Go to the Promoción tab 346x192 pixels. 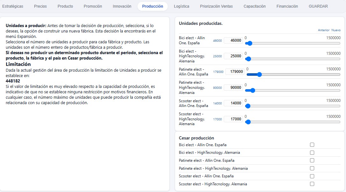(93, 6)
